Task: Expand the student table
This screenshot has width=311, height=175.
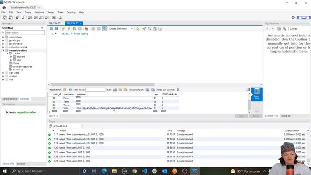Action: [11, 57]
